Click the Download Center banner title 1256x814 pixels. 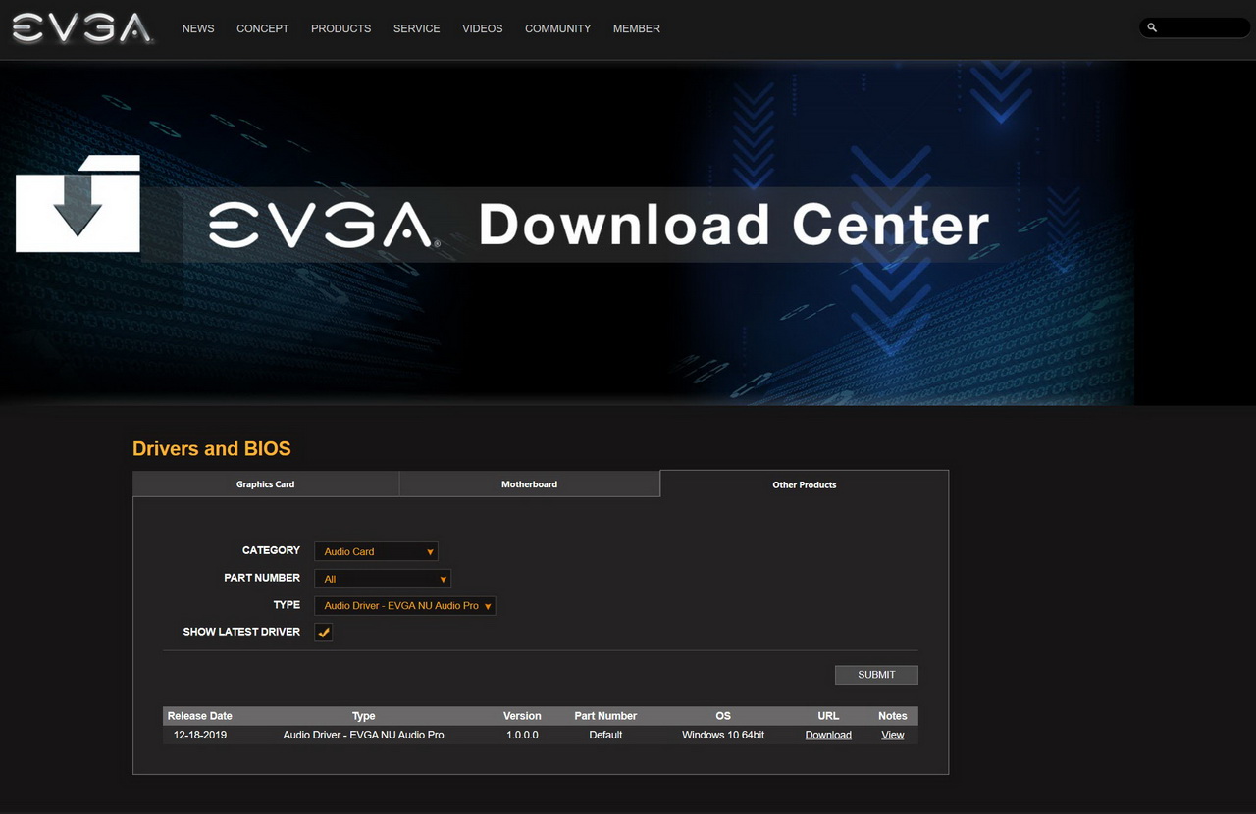734,225
